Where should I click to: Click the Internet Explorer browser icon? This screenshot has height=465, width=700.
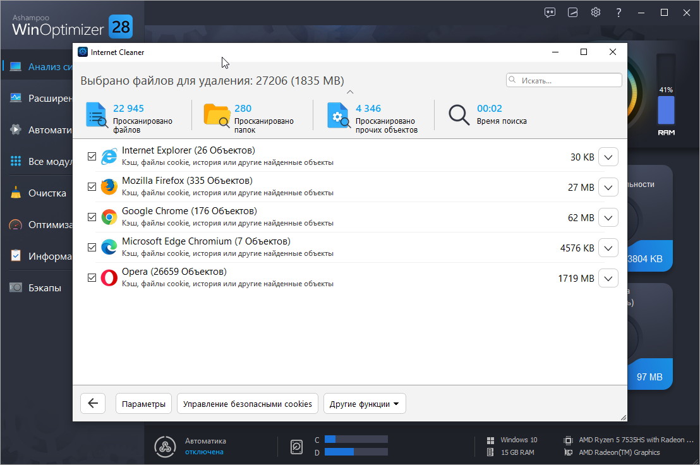[x=109, y=157]
